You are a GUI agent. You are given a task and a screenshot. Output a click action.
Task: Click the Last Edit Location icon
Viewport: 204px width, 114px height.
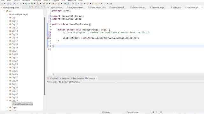pyautogui.click(x=93, y=3)
